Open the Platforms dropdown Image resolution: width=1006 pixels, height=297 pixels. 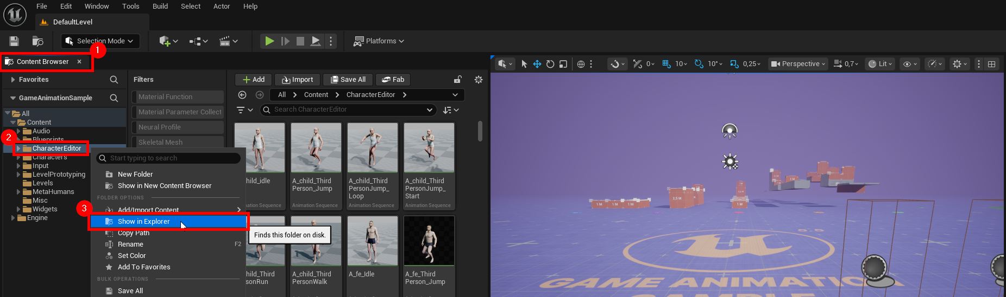pos(379,41)
